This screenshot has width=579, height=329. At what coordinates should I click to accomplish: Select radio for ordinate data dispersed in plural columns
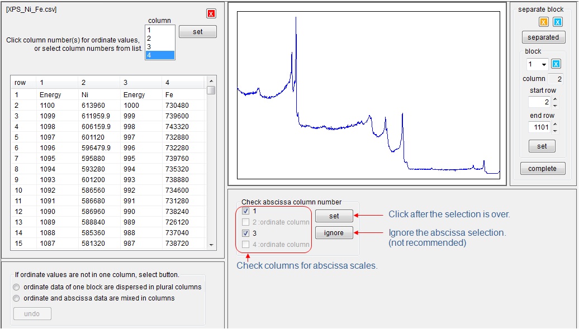[17, 288]
